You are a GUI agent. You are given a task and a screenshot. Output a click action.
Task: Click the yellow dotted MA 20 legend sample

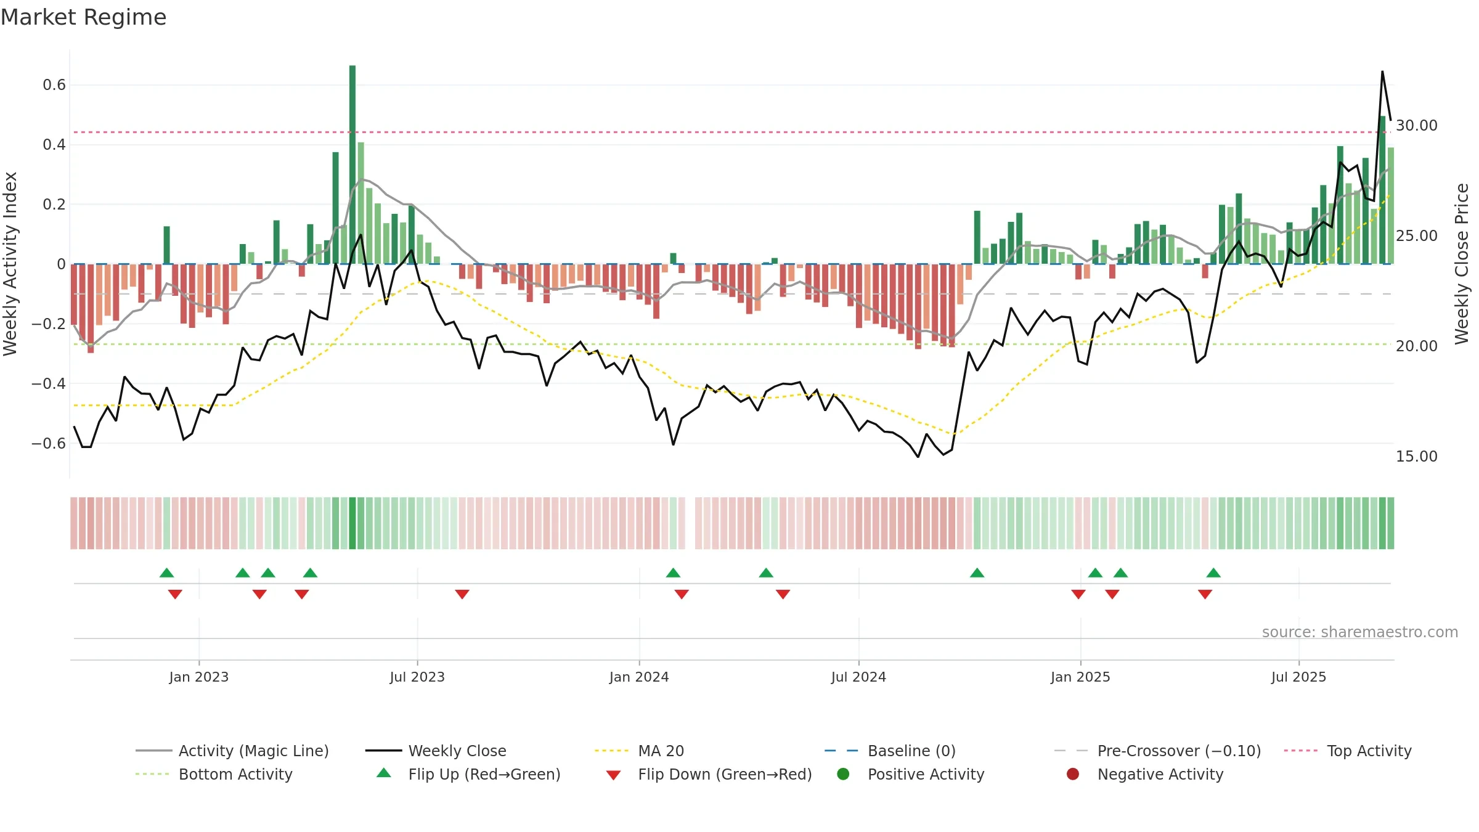[613, 751]
